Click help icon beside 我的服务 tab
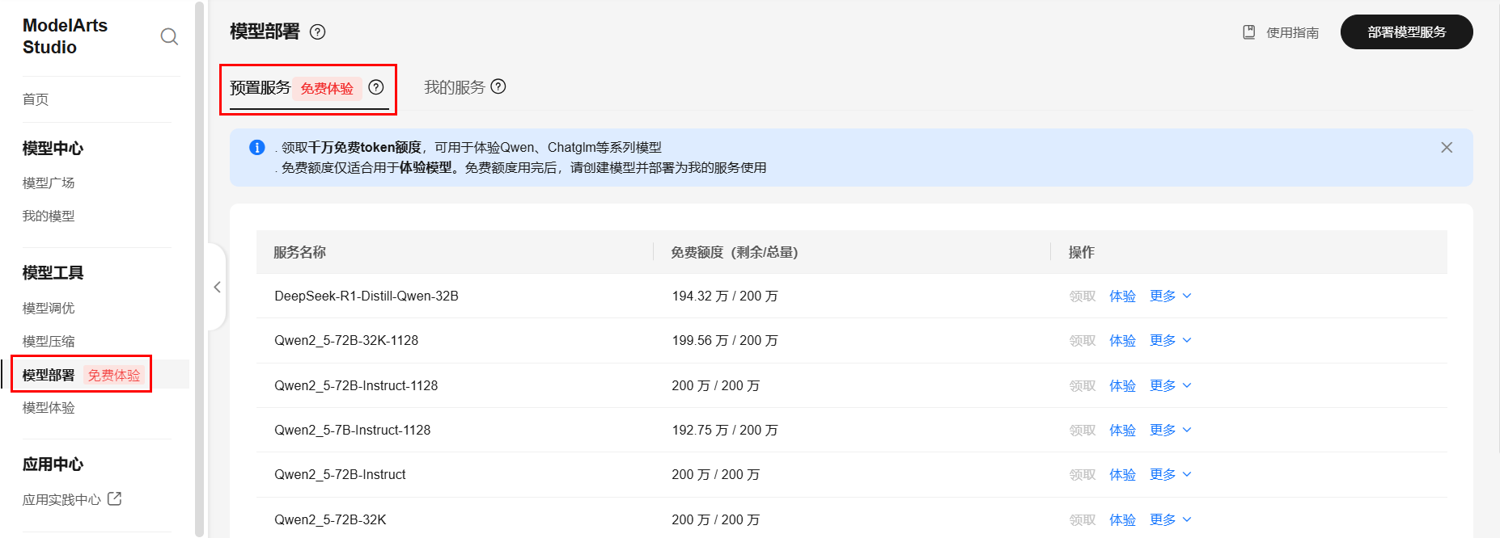This screenshot has height=538, width=1500. pos(498,86)
